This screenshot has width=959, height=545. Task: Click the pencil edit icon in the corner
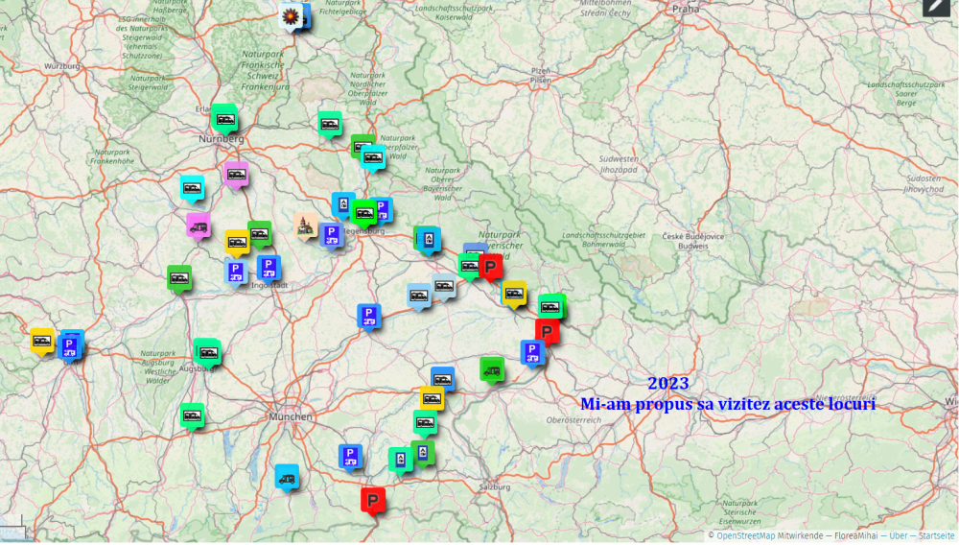pyautogui.click(x=935, y=7)
